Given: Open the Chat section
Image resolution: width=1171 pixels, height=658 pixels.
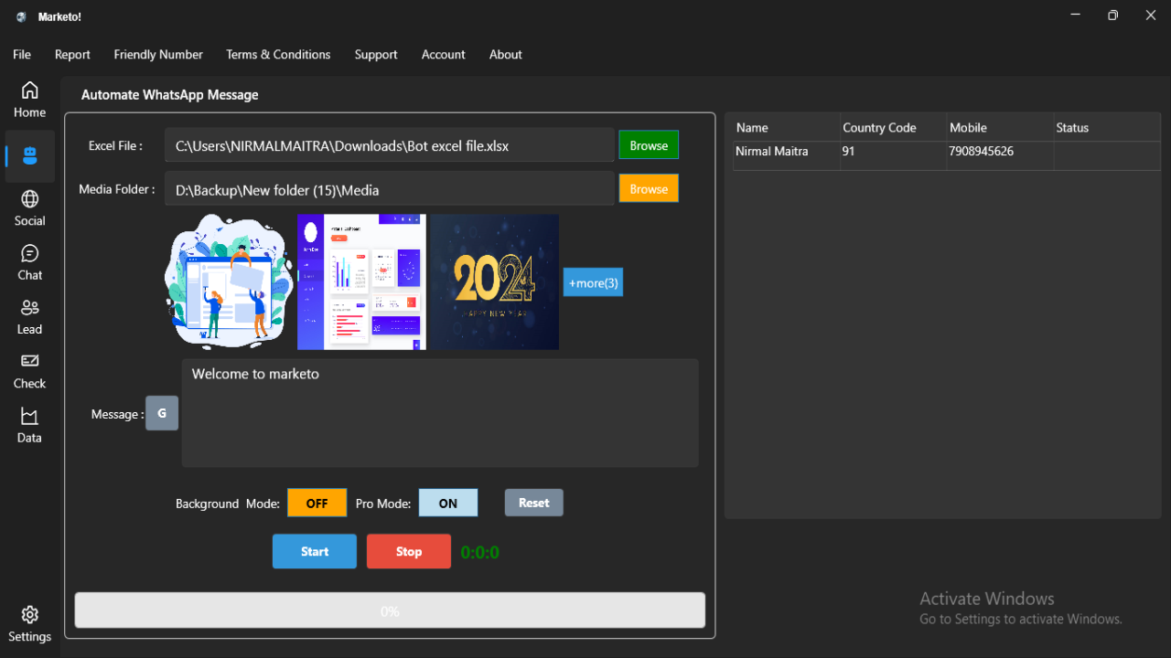Looking at the screenshot, I should click(29, 262).
